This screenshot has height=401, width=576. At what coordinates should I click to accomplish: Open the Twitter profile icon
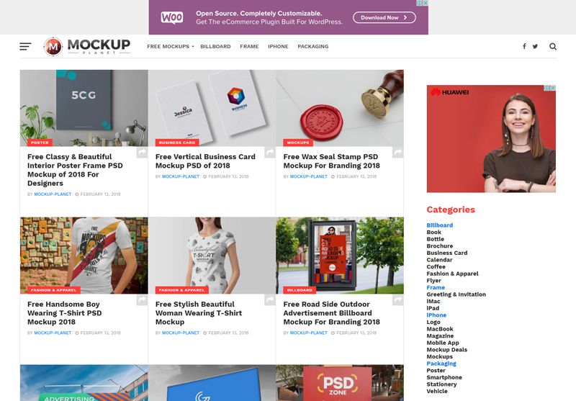click(x=535, y=46)
